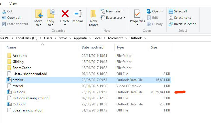Expand the Copy to dropdown arrow
This screenshot has width=211, height=123.
pyautogui.click(x=53, y=25)
